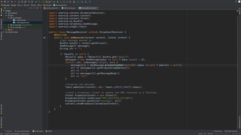Collapse the first message package node
Screen dimensions: 241x135
coord(9,18)
